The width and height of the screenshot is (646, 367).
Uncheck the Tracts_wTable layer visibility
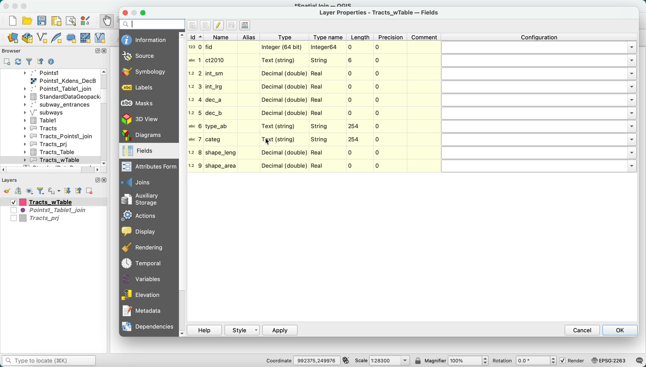coord(14,202)
